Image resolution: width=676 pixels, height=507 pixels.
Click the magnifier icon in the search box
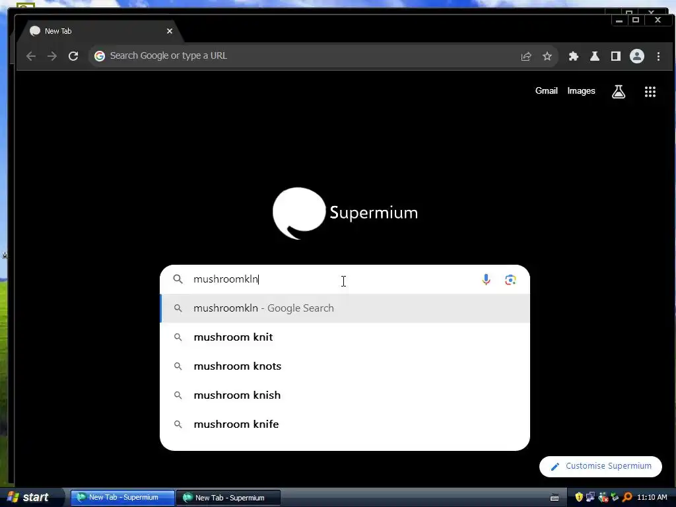(178, 279)
